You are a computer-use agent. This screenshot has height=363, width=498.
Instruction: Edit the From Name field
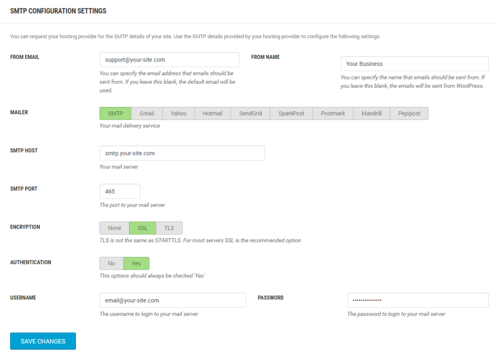pyautogui.click(x=414, y=63)
